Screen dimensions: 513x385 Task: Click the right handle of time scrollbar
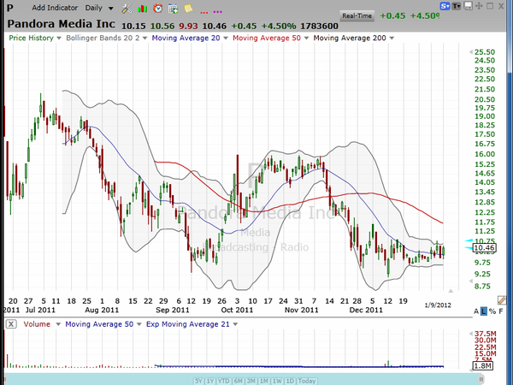point(481,379)
